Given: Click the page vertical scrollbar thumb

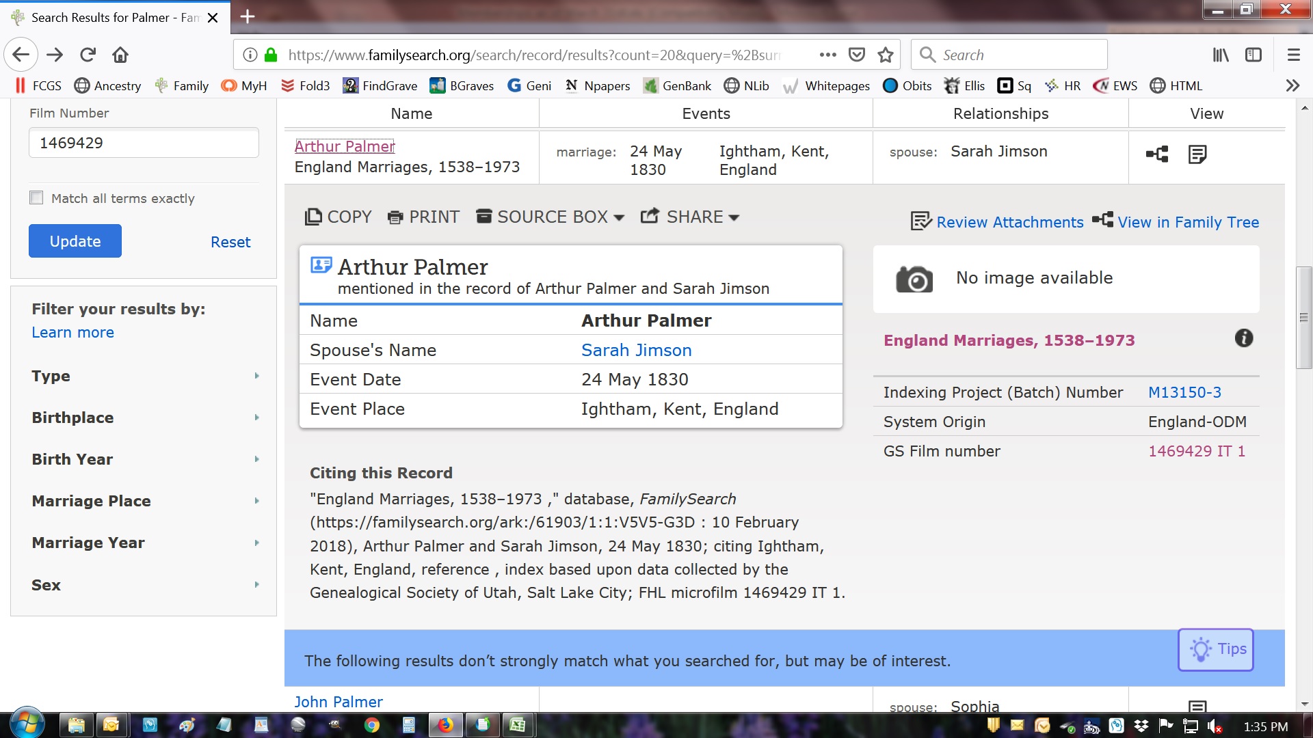Looking at the screenshot, I should click(1303, 318).
